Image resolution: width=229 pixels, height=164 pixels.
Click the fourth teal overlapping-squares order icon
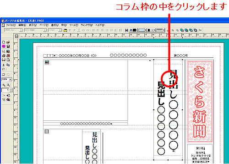coord(196,30)
